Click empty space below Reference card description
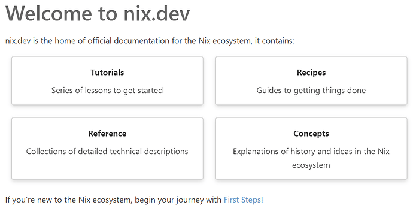This screenshot has width=413, height=217. click(x=107, y=168)
